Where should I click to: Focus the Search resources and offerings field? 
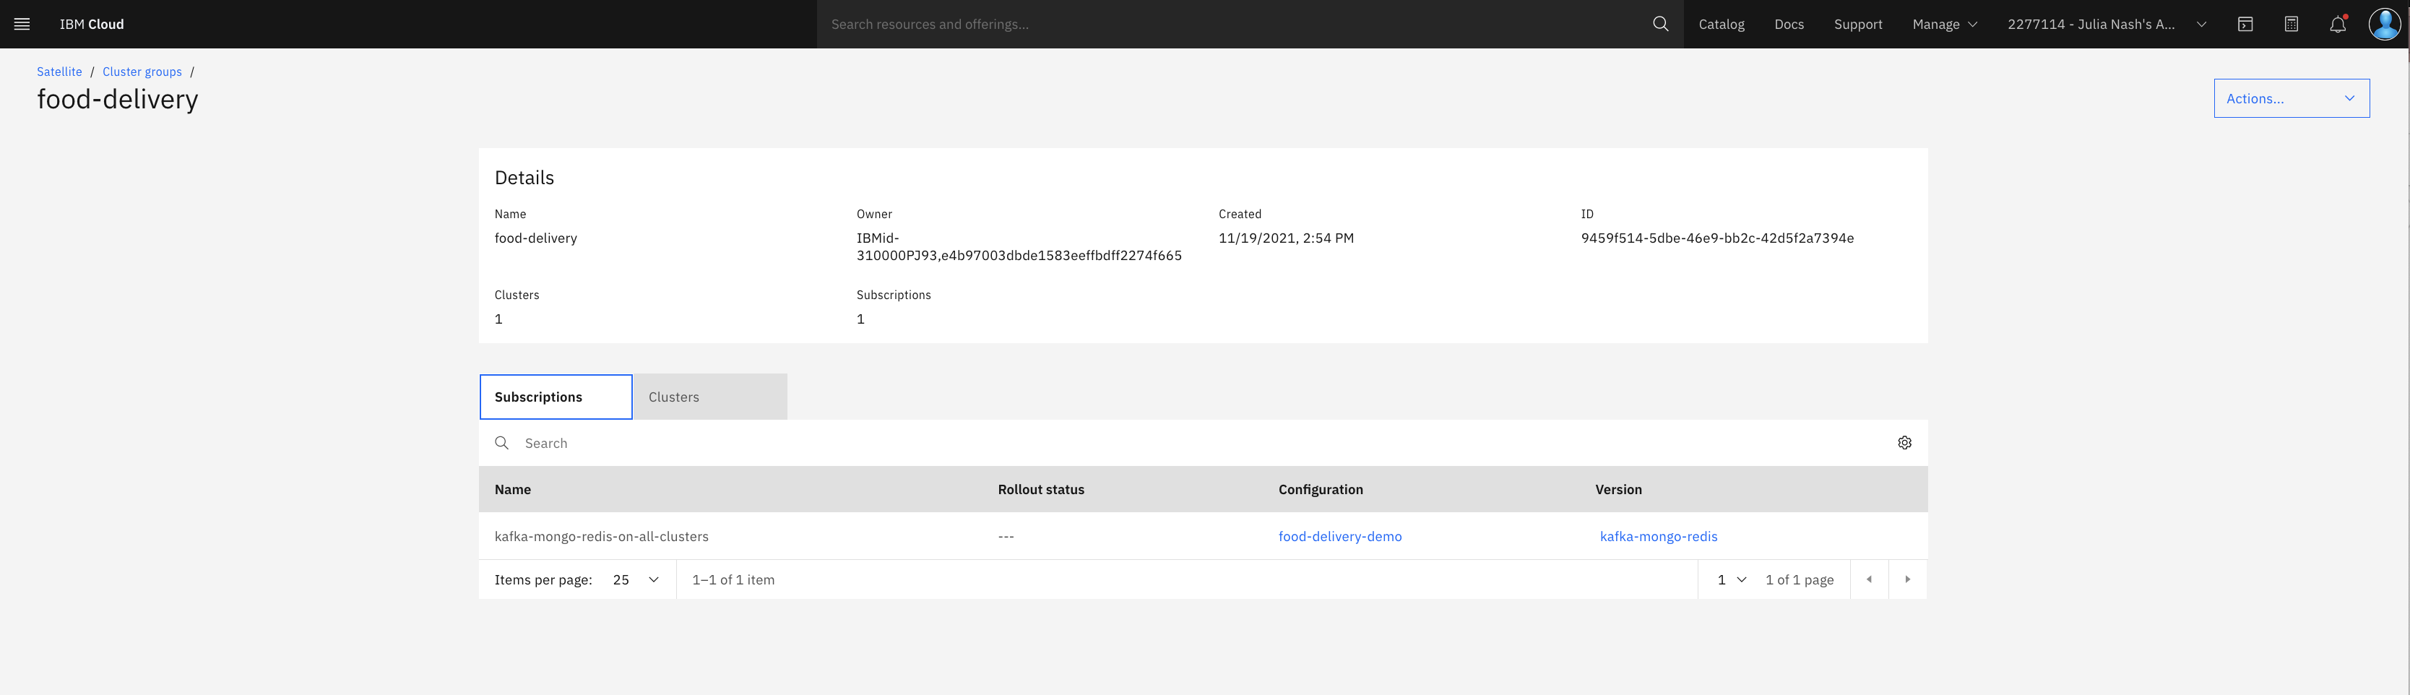point(1233,25)
